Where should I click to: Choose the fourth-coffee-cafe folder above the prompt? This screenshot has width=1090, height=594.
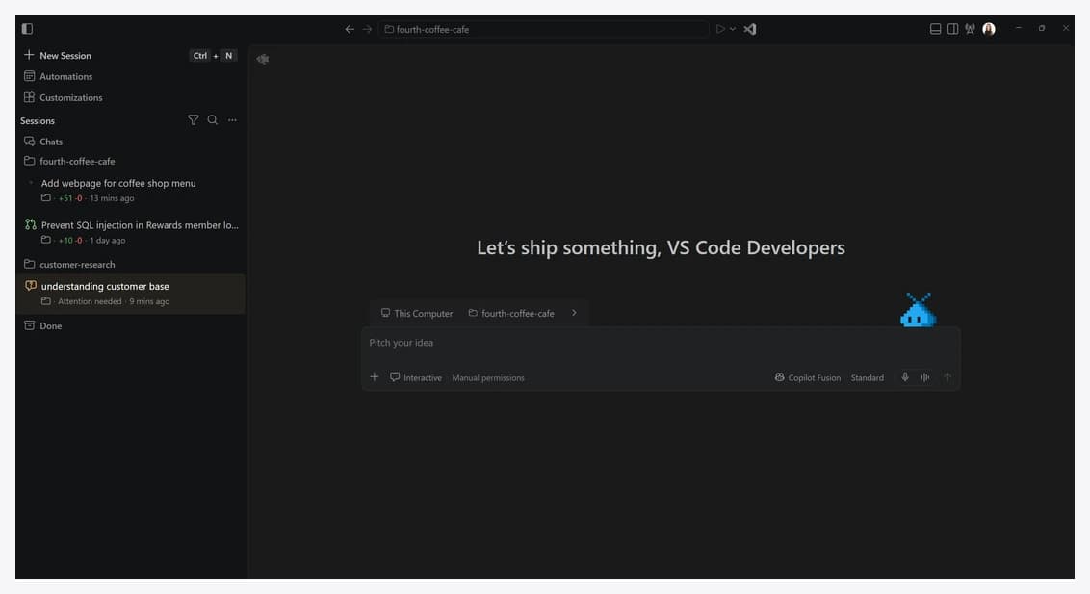[511, 313]
